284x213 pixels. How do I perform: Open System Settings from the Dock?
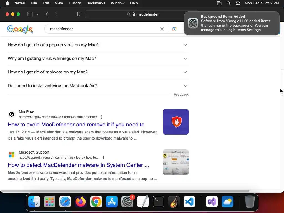127,202
